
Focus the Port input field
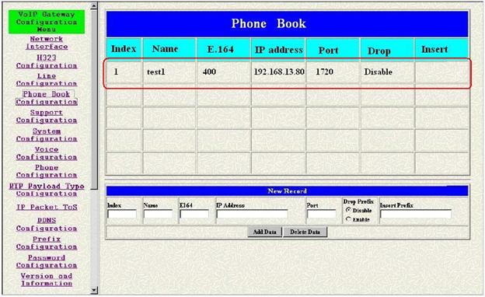pos(321,214)
